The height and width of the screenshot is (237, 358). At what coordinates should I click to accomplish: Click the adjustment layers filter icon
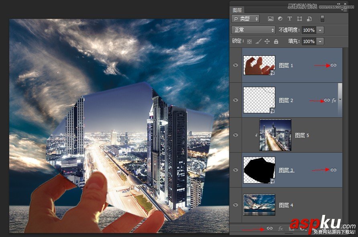coord(280,18)
